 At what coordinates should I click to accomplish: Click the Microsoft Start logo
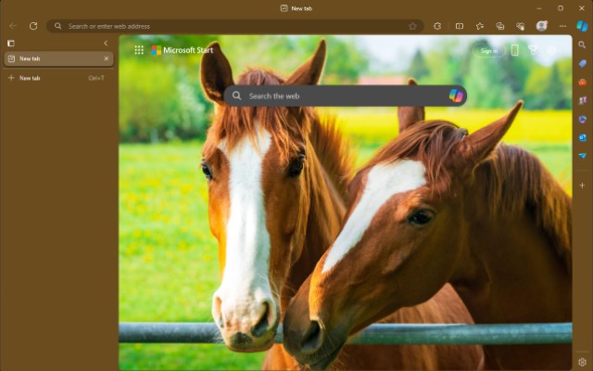tap(183, 50)
